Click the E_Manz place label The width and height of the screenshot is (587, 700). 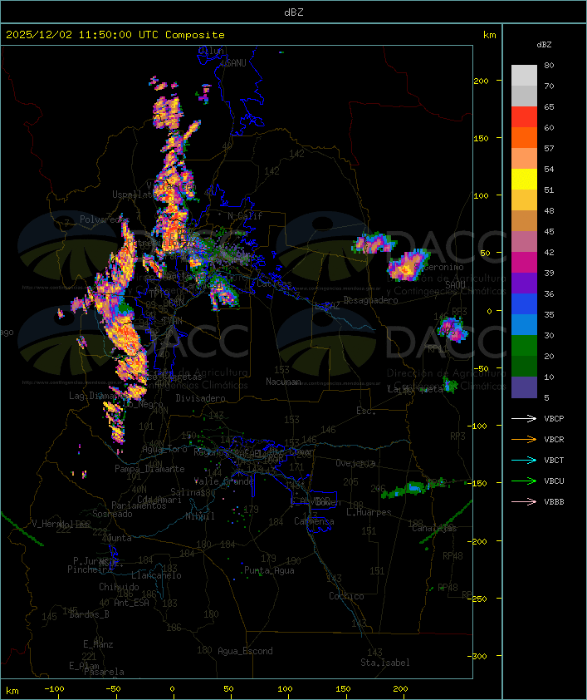[98, 644]
